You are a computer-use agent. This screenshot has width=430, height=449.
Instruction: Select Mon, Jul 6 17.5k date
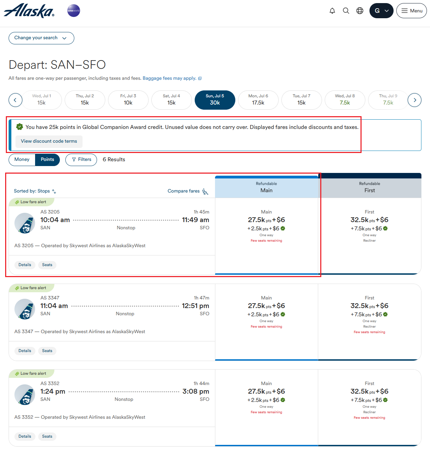click(258, 100)
